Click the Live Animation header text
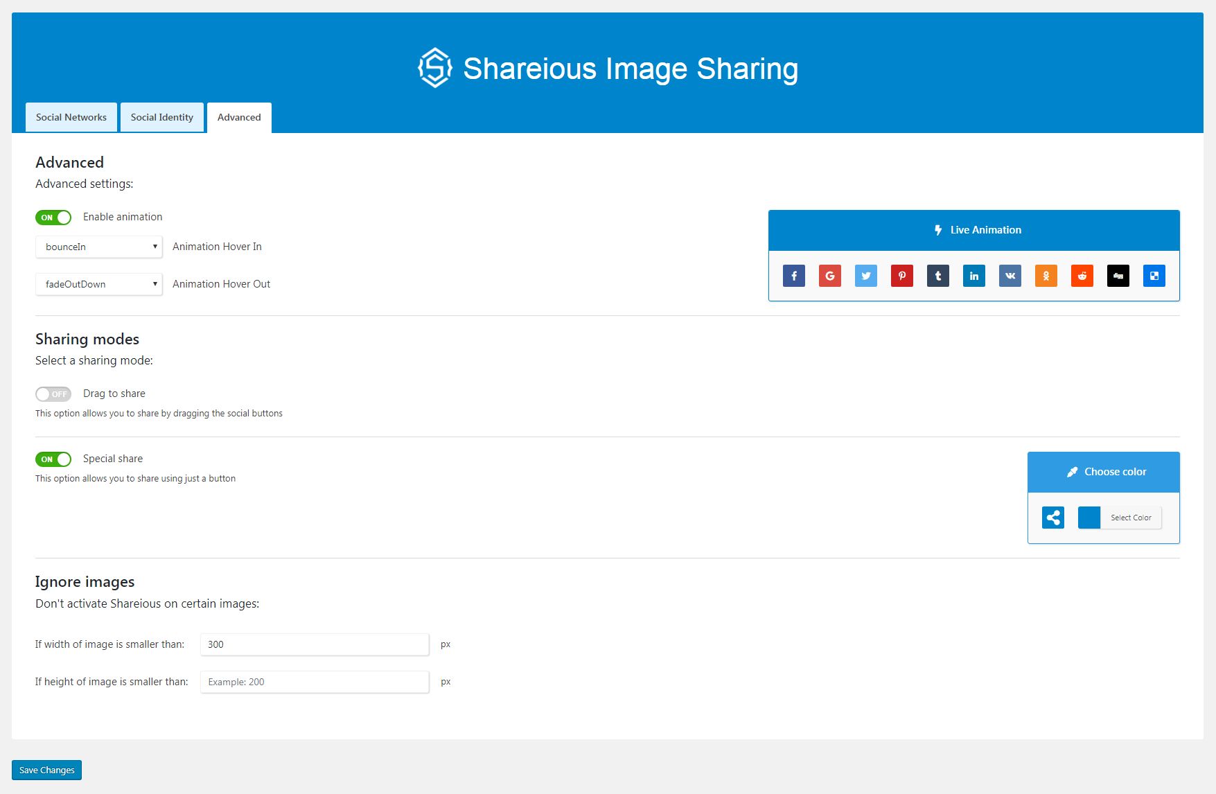Image resolution: width=1216 pixels, height=794 pixels. [986, 230]
